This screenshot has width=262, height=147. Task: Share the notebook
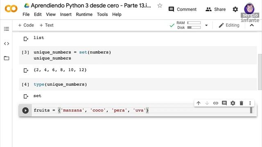point(216,9)
